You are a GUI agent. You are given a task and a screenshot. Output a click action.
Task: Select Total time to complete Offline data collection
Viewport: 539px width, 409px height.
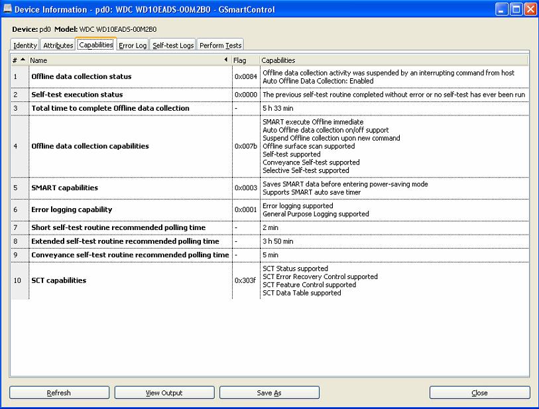coord(269,108)
